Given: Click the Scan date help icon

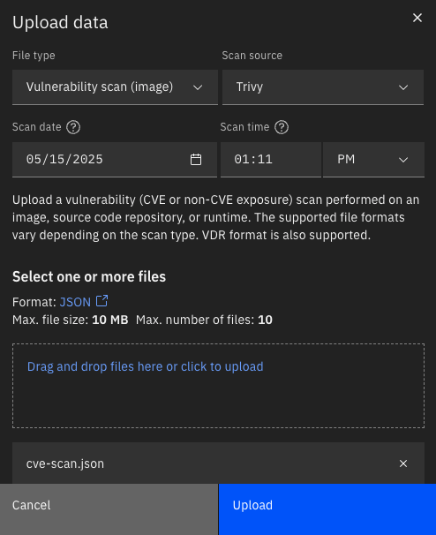Looking at the screenshot, I should [x=73, y=127].
